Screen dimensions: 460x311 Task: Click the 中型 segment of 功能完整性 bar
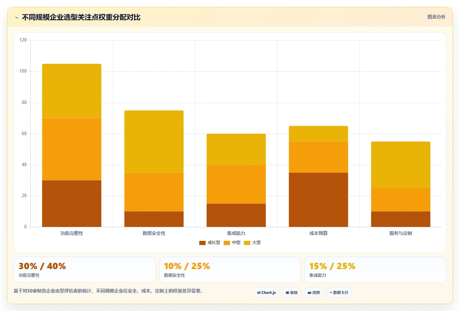tap(72, 149)
